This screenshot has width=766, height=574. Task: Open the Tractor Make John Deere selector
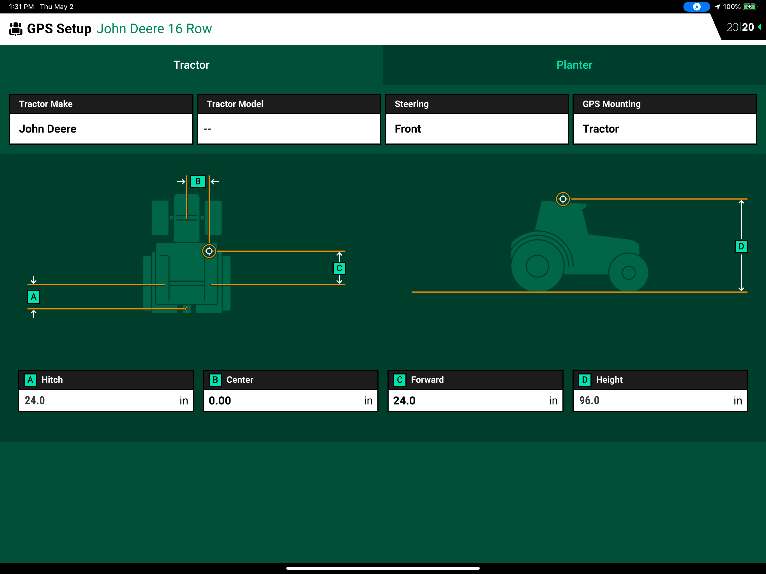tap(101, 119)
